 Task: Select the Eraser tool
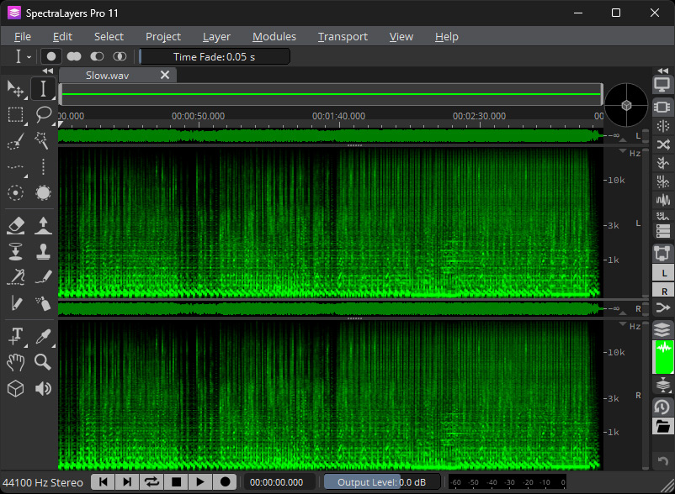click(x=15, y=225)
